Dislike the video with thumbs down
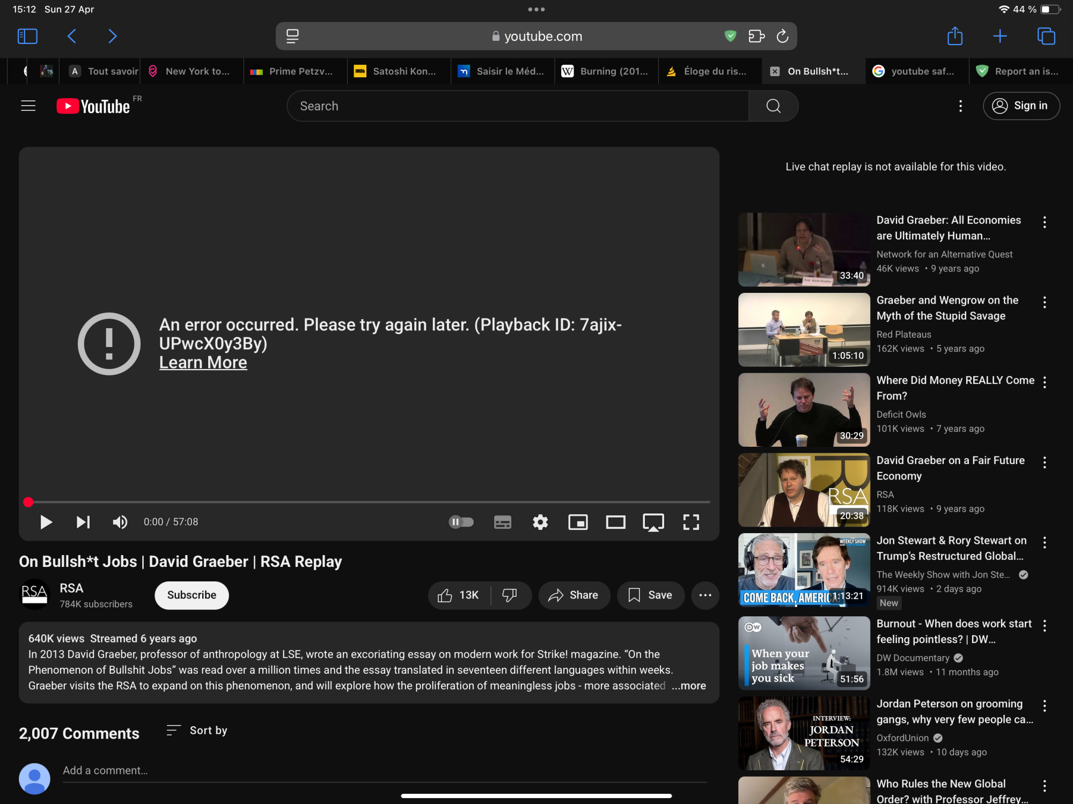 (509, 595)
